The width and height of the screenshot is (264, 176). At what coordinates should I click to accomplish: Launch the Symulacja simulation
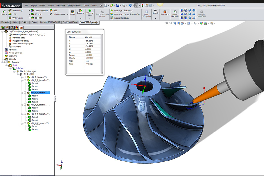(x=165, y=13)
